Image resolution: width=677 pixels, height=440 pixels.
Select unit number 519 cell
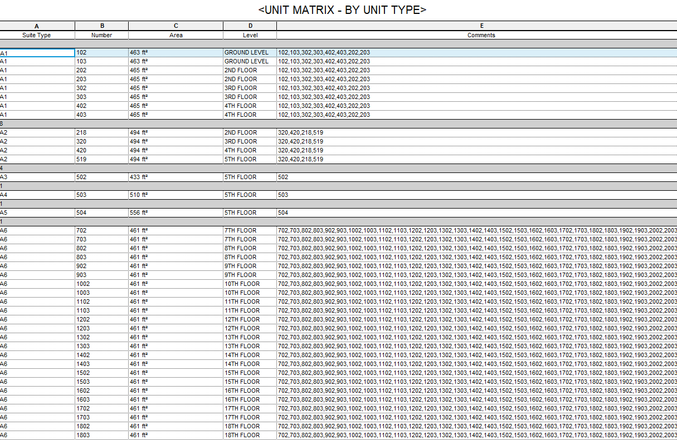(x=102, y=159)
